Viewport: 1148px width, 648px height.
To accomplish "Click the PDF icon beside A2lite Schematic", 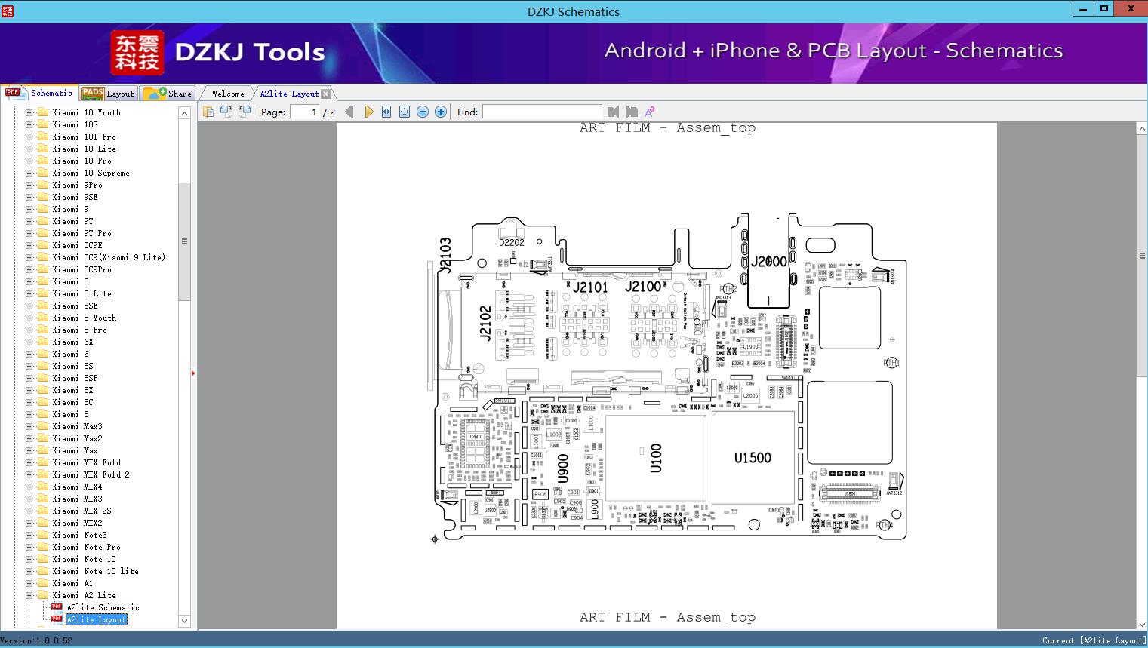I will click(57, 607).
